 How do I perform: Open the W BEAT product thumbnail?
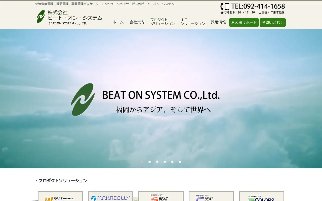click(60, 196)
